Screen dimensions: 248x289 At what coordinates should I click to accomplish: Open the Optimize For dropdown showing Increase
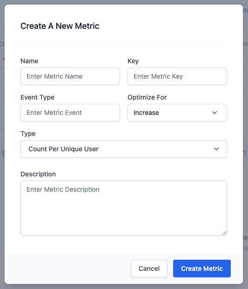tap(177, 113)
